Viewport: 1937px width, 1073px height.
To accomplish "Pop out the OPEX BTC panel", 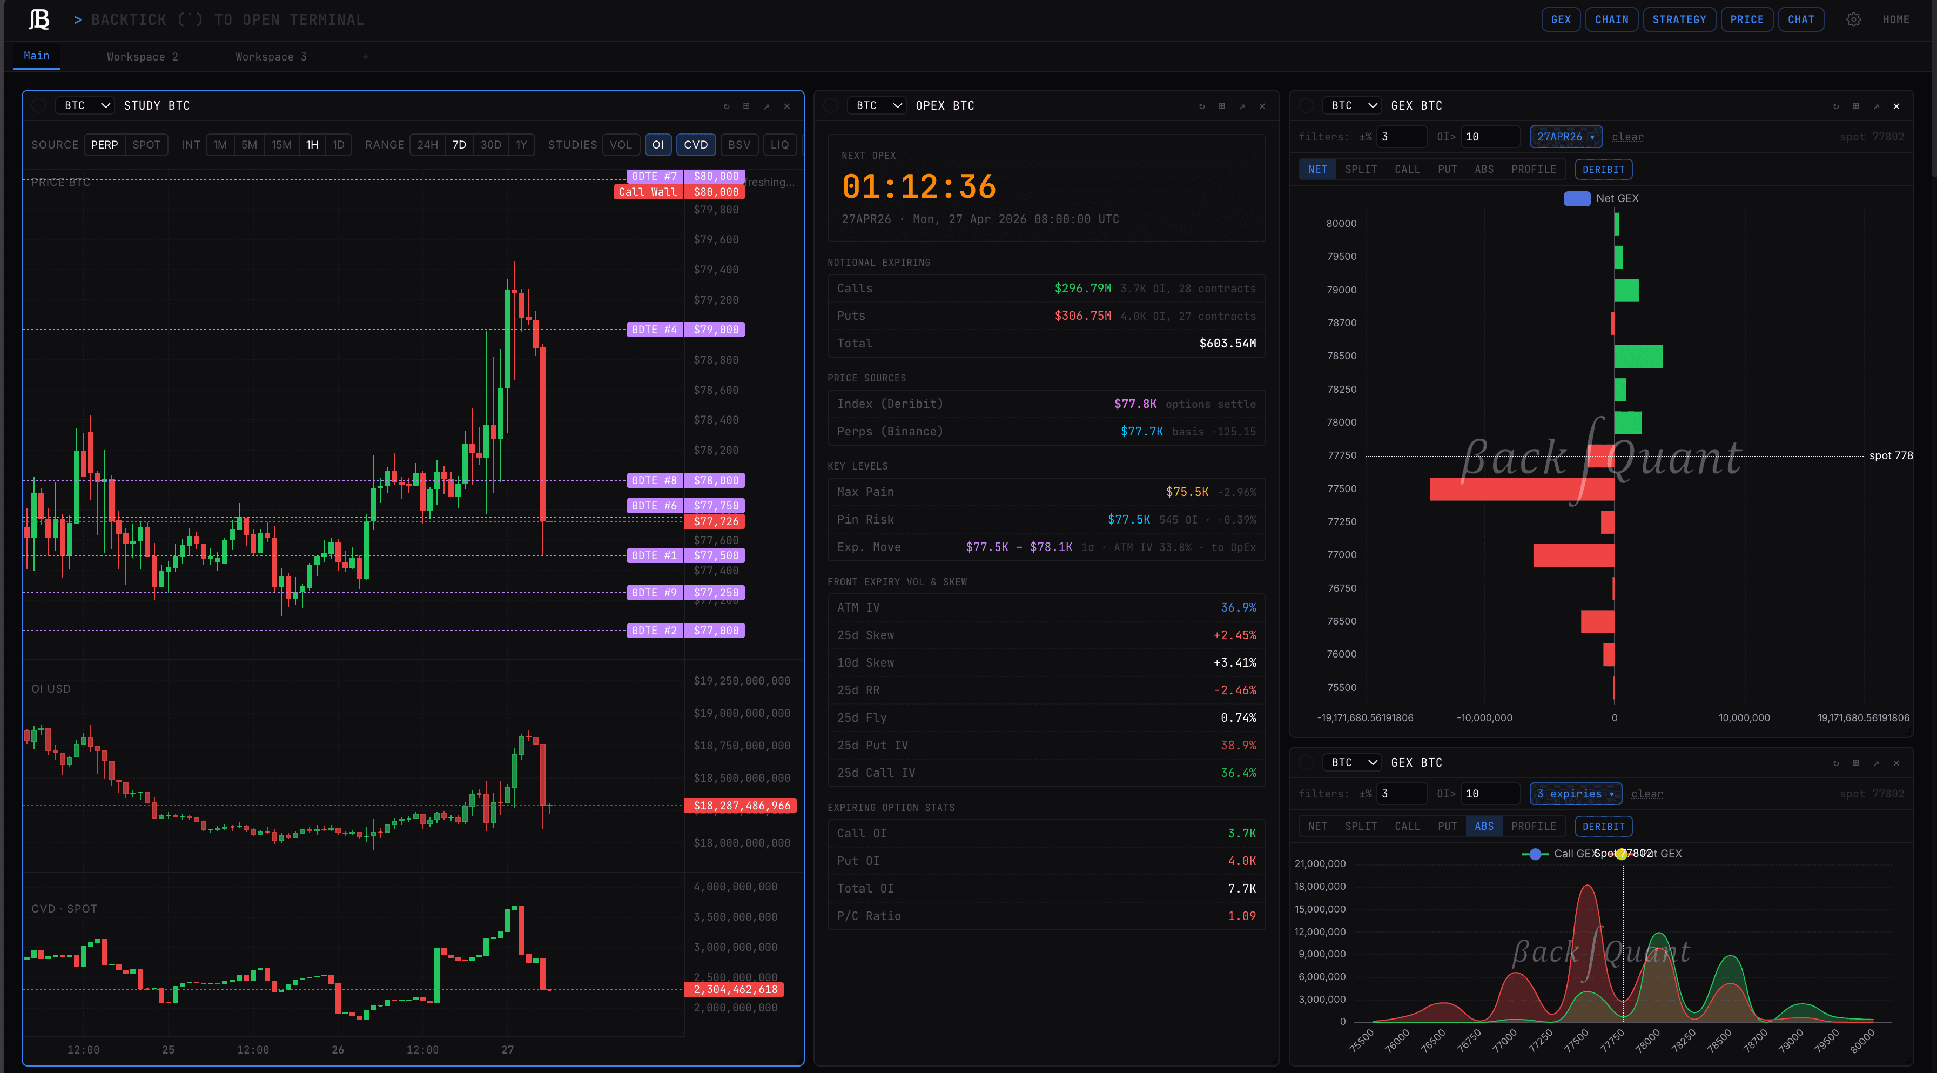I will coord(1242,106).
